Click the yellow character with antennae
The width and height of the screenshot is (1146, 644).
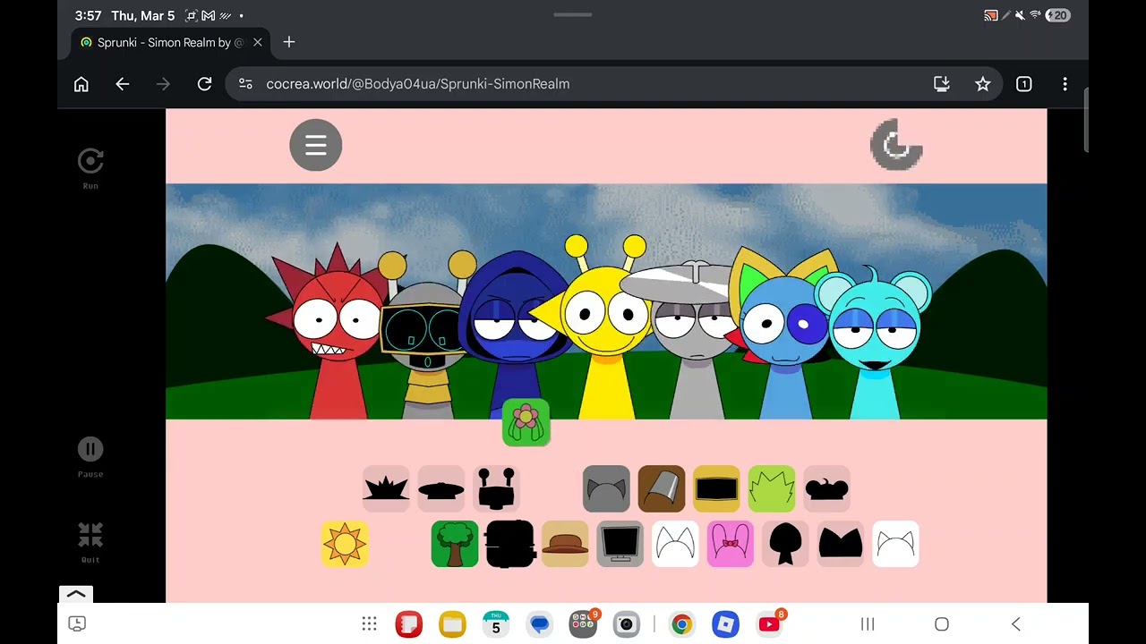pyautogui.click(x=605, y=326)
